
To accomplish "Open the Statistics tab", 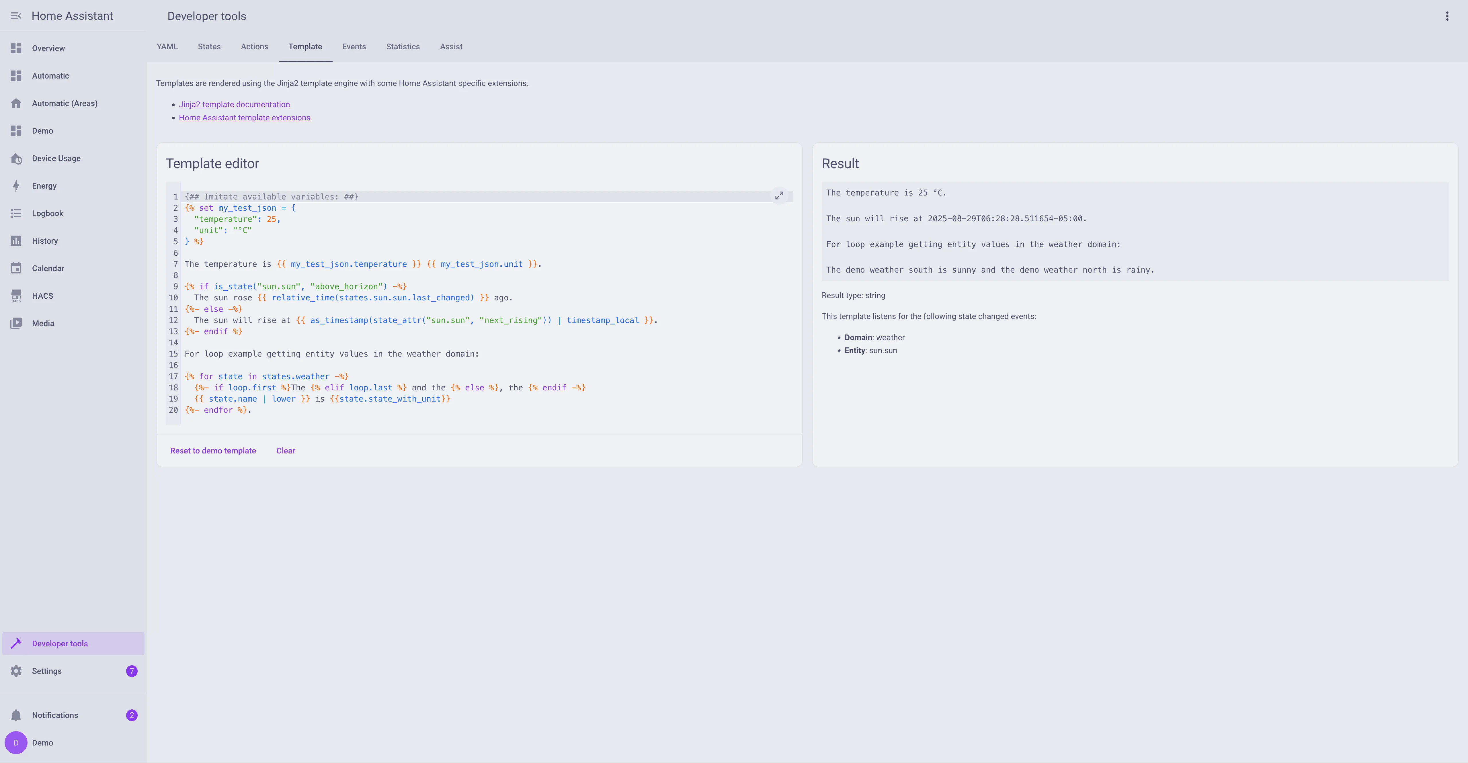I will (403, 47).
